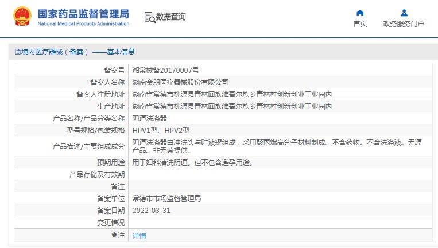Click the 预期用途 label

[111, 163]
